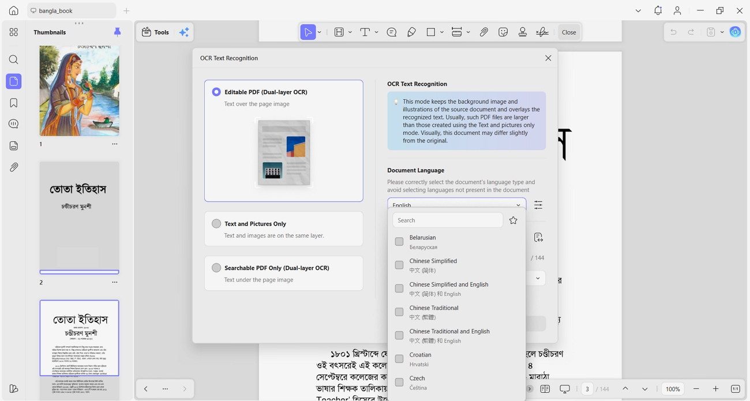
Task: Open the options menu for thumbnail 2
Action: coord(115,282)
